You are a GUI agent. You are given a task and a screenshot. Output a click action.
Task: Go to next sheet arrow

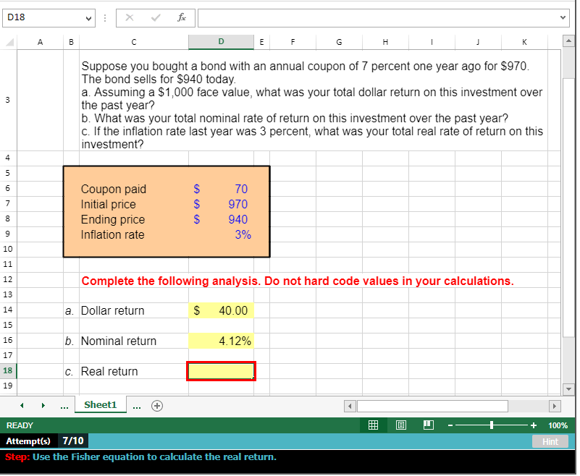point(43,406)
